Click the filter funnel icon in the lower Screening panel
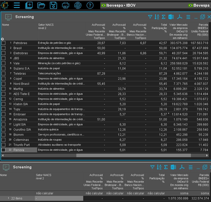Image resolution: width=211 pixels, height=202 pixels. 152,167
